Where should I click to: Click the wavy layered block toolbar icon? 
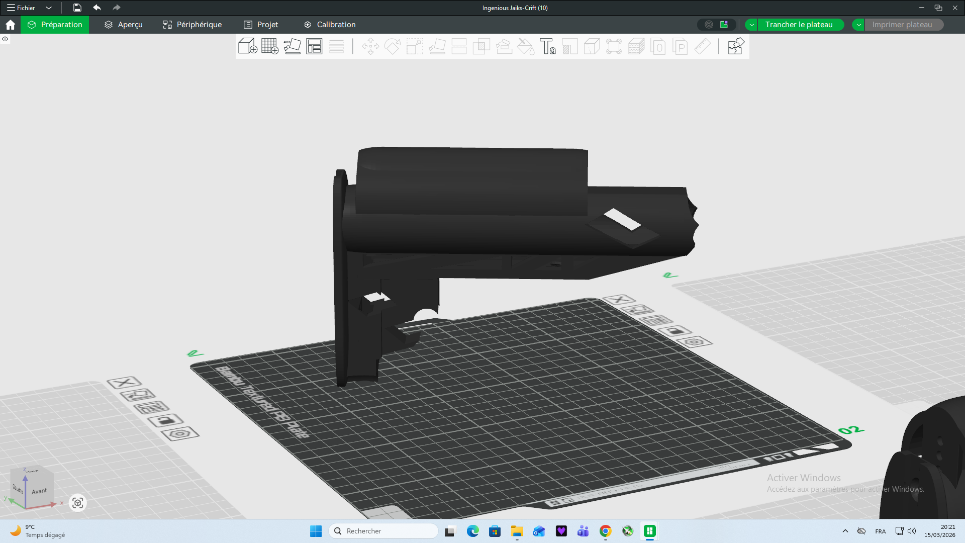tap(636, 46)
